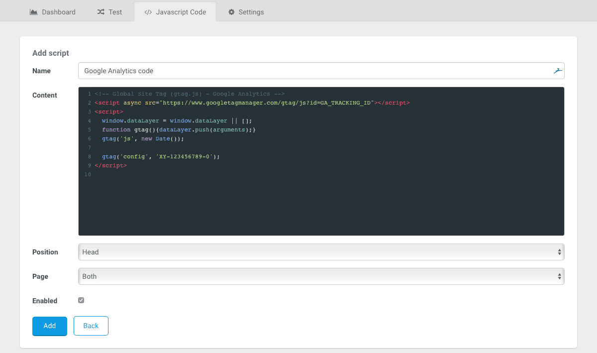
Task: Open the Page dropdown showing Both
Action: coord(321,276)
